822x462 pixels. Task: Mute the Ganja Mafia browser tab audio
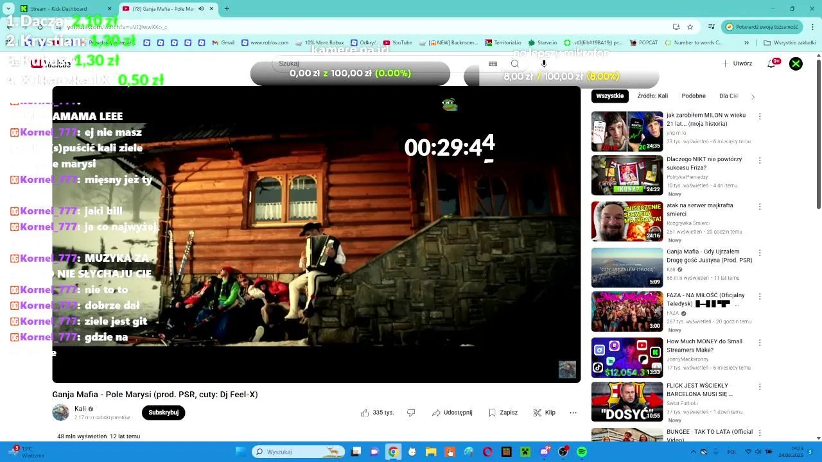click(202, 8)
